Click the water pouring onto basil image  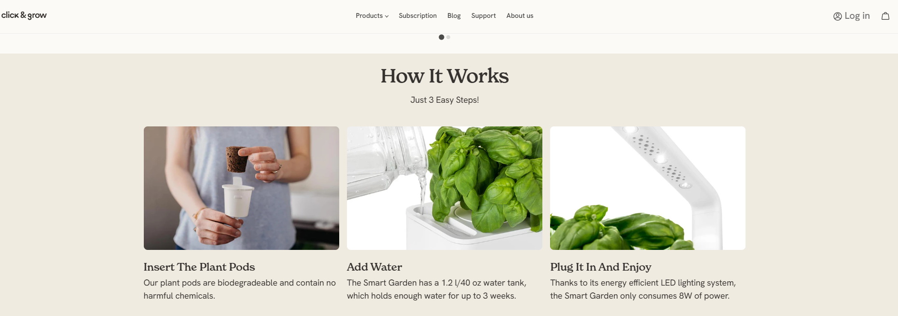pyautogui.click(x=444, y=188)
